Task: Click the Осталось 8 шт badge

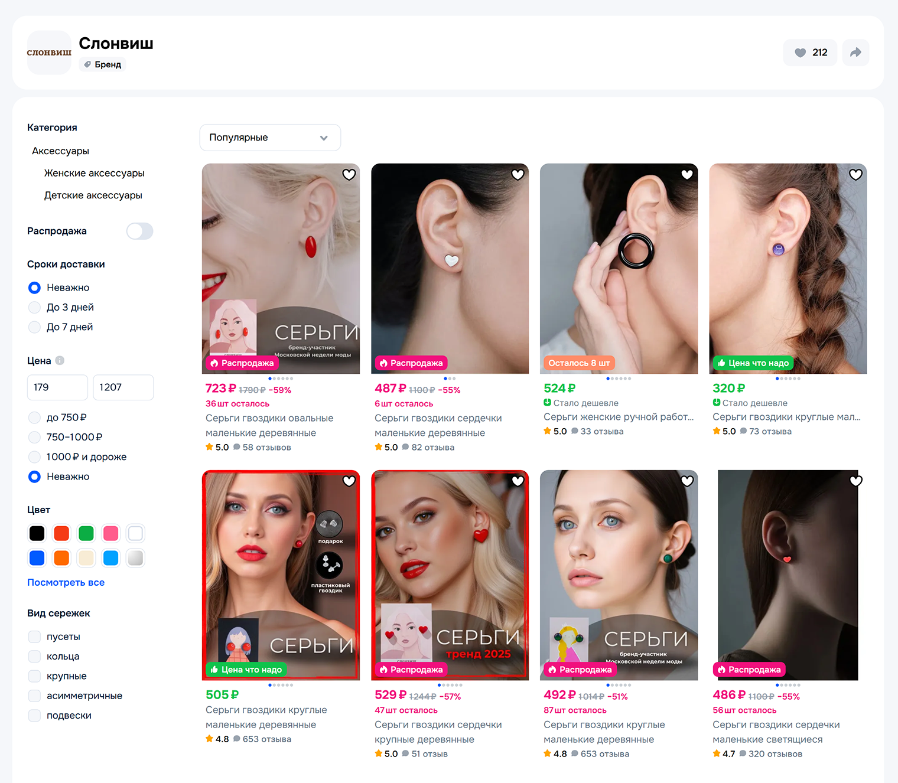Action: (x=579, y=363)
